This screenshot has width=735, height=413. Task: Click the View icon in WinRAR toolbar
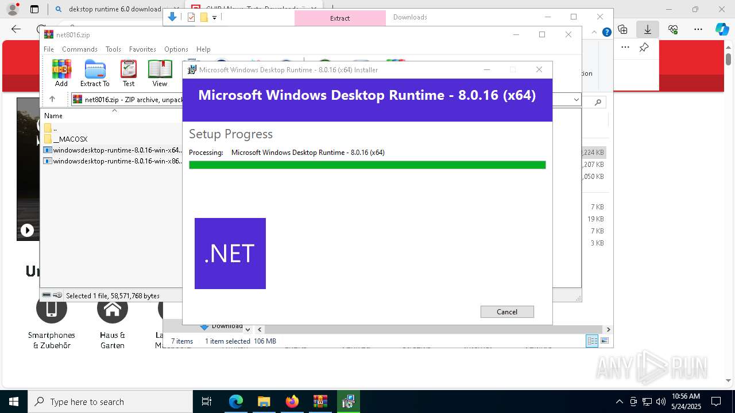coord(160,73)
